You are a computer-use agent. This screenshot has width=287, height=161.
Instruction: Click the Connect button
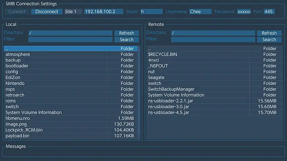(x=17, y=12)
